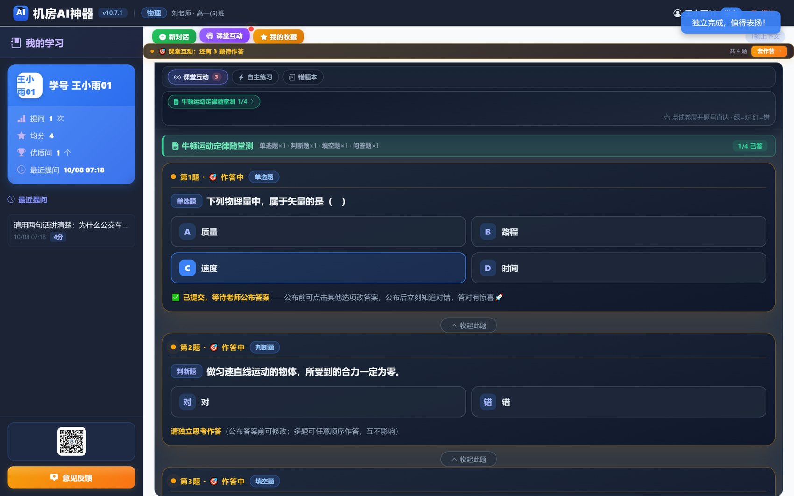Open the 意见反馈 feedback button
This screenshot has height=496, width=794.
click(x=71, y=477)
